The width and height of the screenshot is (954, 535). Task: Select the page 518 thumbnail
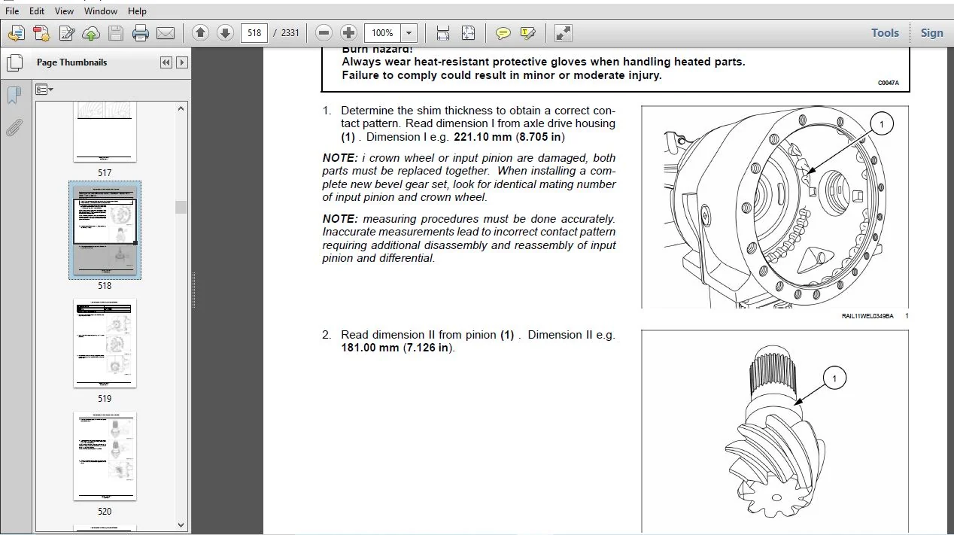105,230
